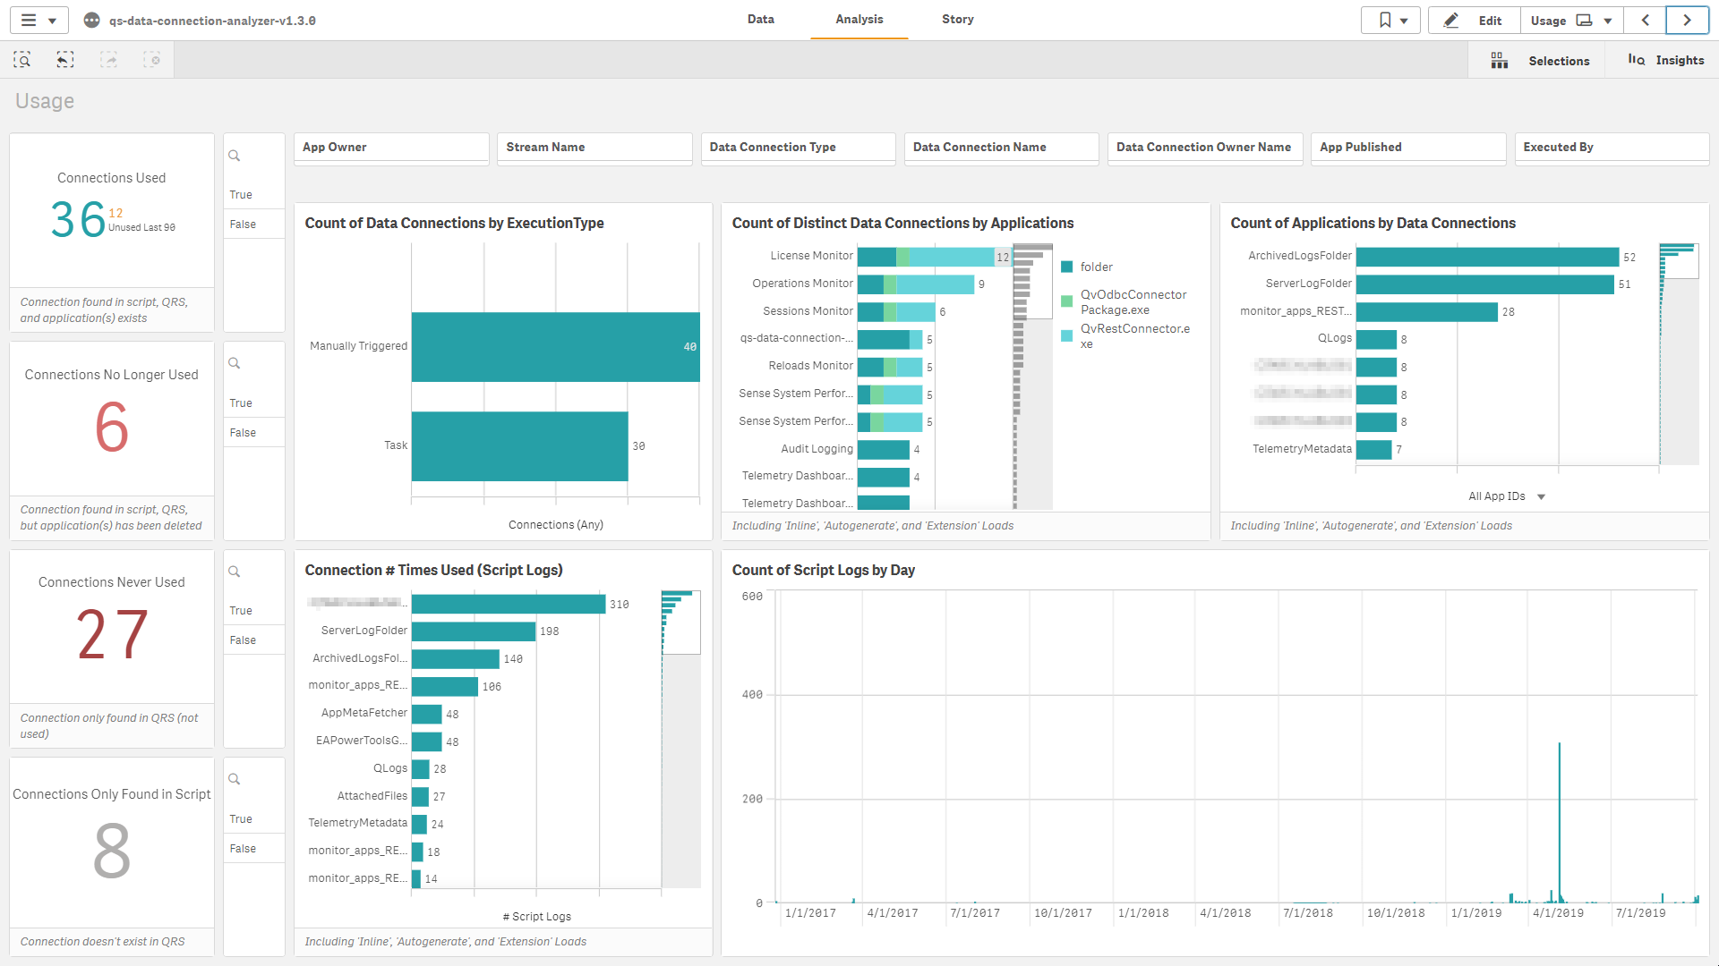Screen dimensions: 1719x966
Task: Clear all selections with the selections-x icon
Action: [151, 59]
